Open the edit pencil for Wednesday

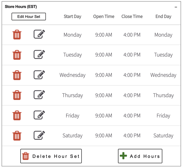click(39, 75)
